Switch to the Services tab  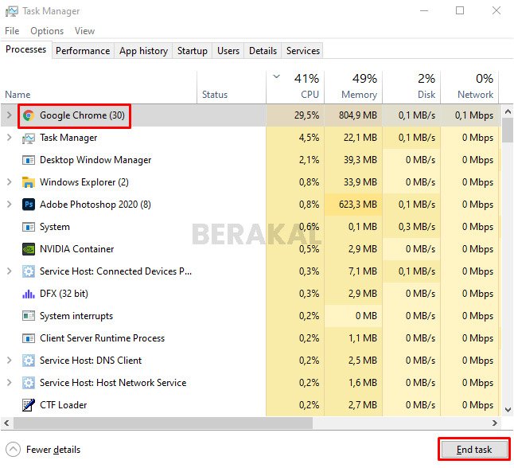pyautogui.click(x=302, y=51)
